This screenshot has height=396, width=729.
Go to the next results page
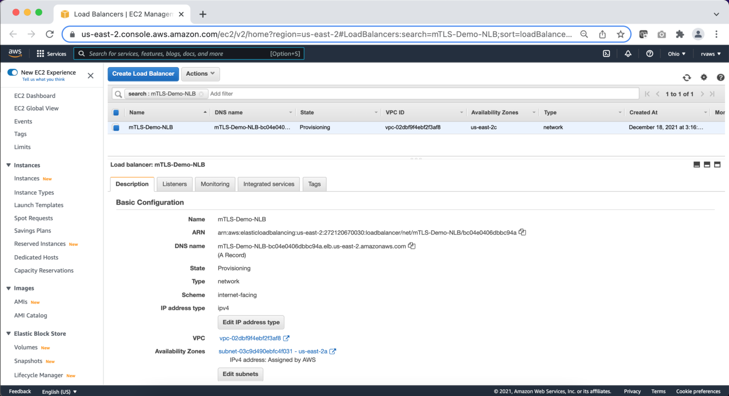click(x=702, y=94)
